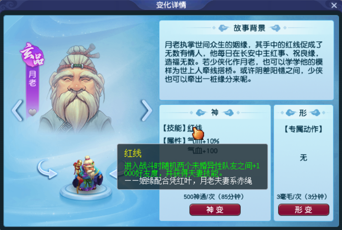
Task: Click the 神变 red button
Action: point(215,210)
